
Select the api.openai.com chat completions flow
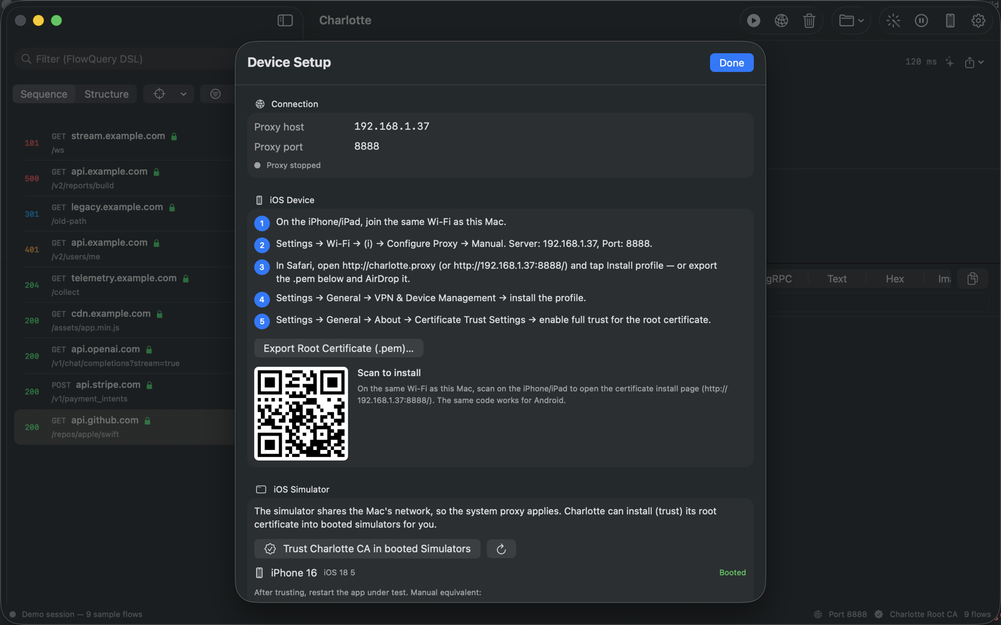point(124,356)
